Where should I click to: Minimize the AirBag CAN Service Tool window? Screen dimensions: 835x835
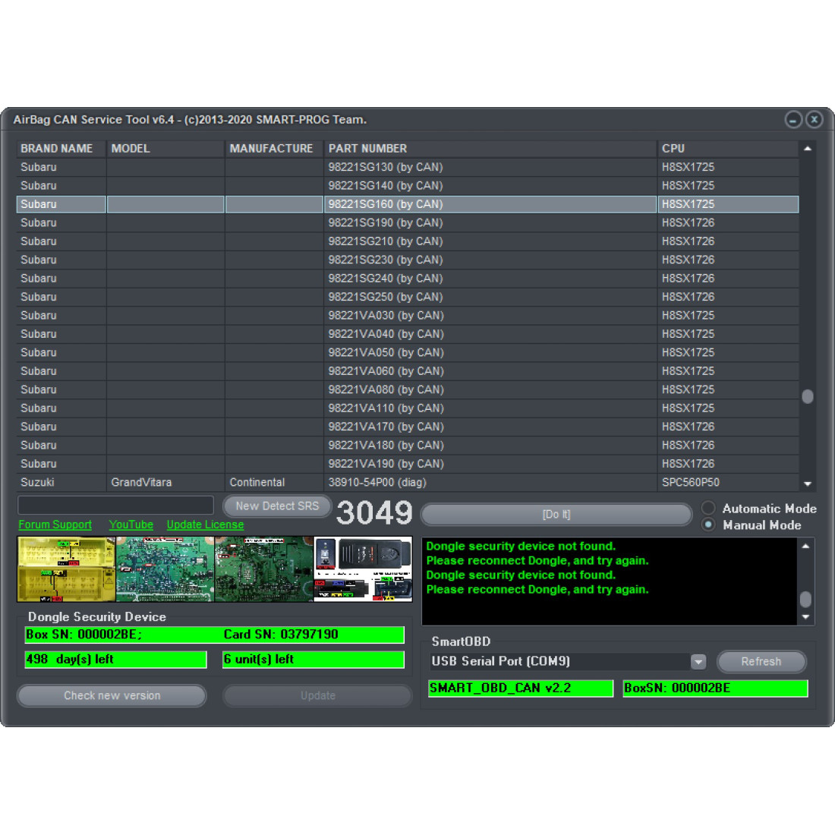tap(793, 120)
